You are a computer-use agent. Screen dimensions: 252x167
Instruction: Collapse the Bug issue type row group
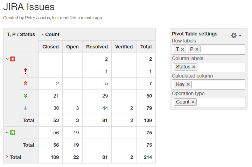(7, 59)
